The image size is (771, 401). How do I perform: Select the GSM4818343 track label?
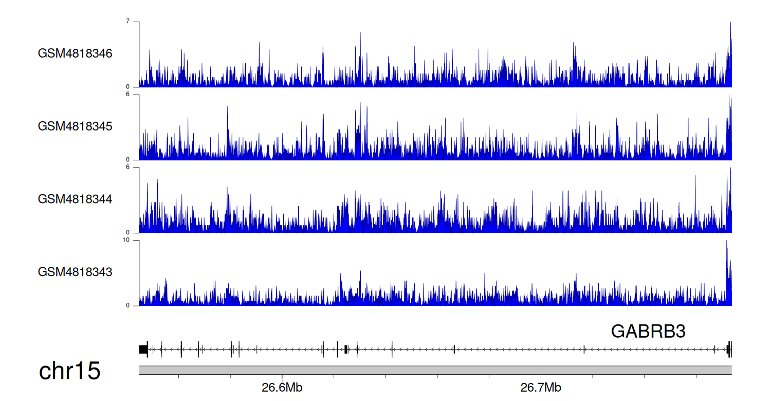point(75,271)
